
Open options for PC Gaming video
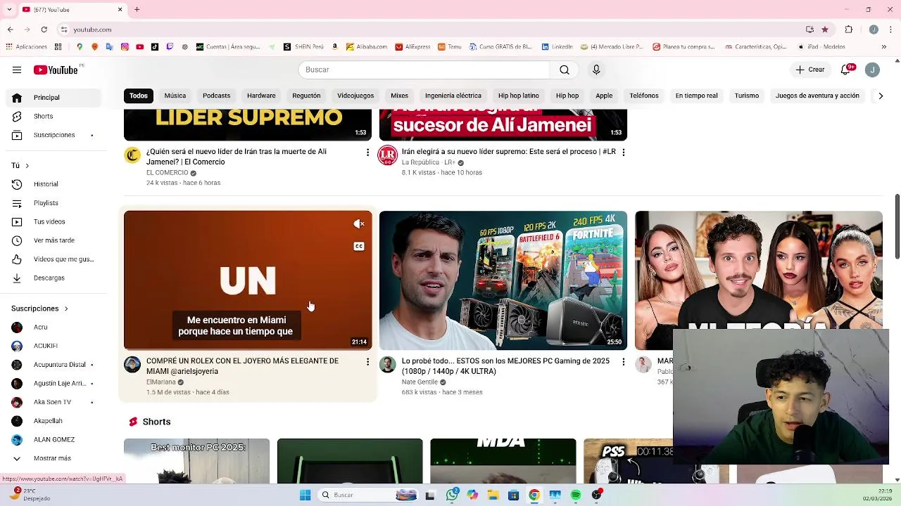623,361
